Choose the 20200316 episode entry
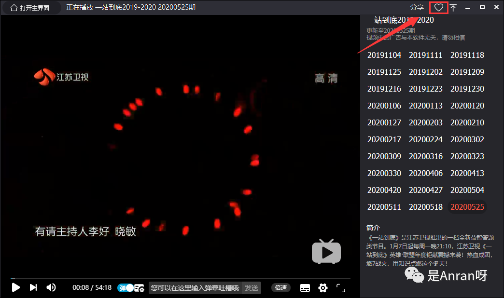Screen dimensions: 504x298 pos(426,156)
